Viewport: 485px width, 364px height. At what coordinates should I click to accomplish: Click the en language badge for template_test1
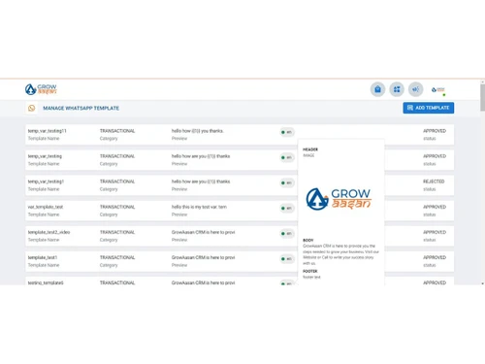tap(287, 259)
